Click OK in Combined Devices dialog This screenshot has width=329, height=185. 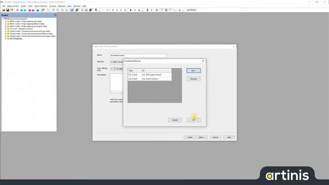(193, 120)
